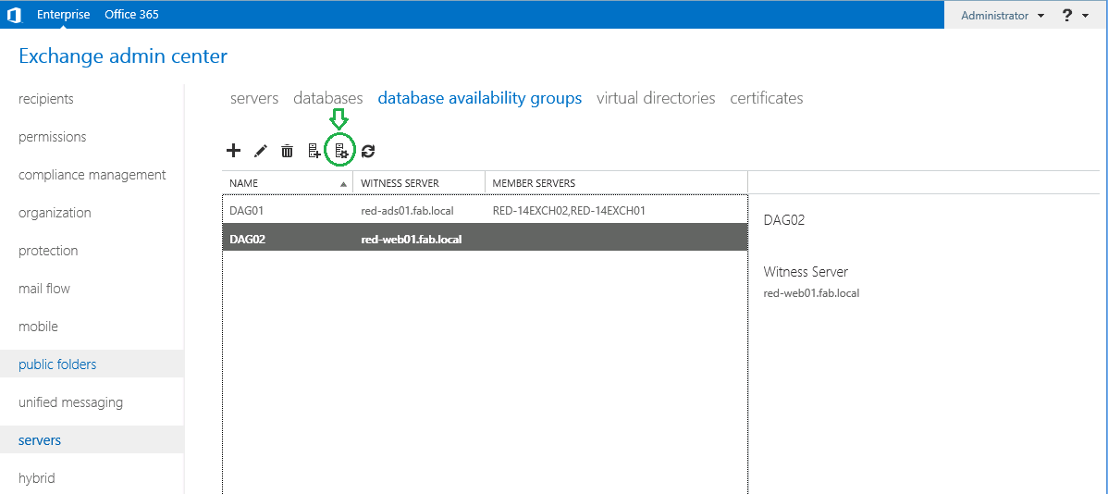
Task: Click red-web01.fab.local in details pane
Action: (x=811, y=292)
